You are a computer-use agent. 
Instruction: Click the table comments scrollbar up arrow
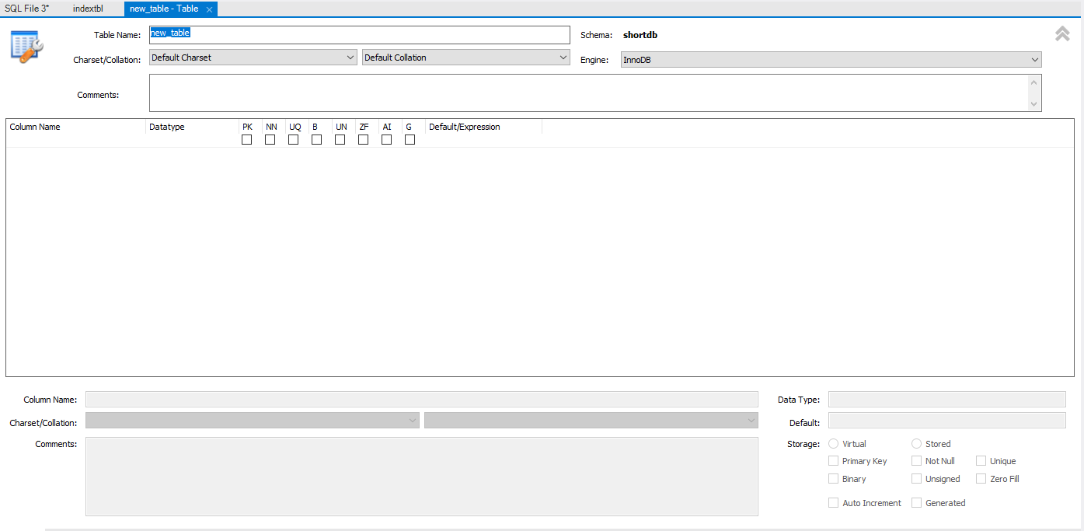[x=1033, y=82]
